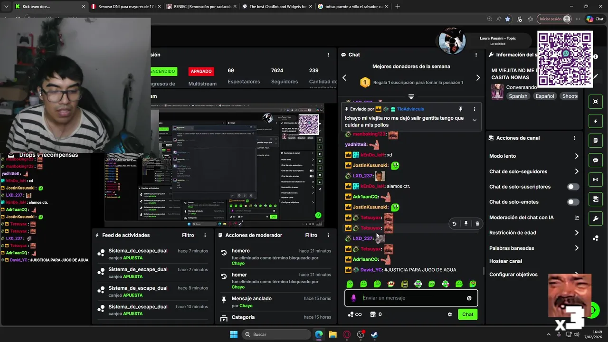Open the lightning bolt quick actions icon
Image resolution: width=608 pixels, height=342 pixels.
click(596, 121)
